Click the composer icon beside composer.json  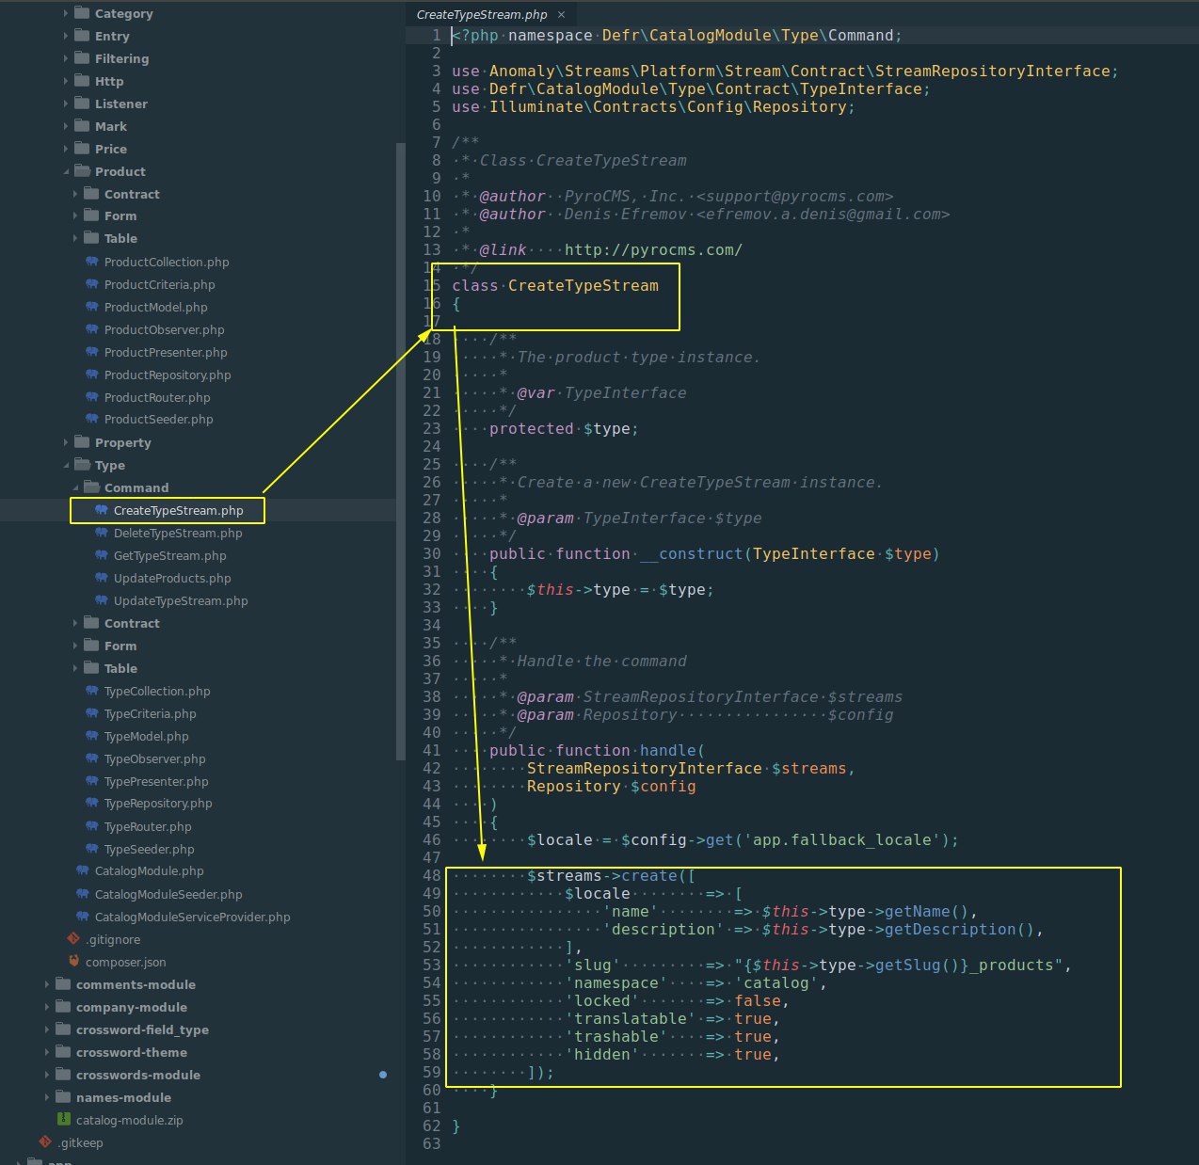point(73,962)
